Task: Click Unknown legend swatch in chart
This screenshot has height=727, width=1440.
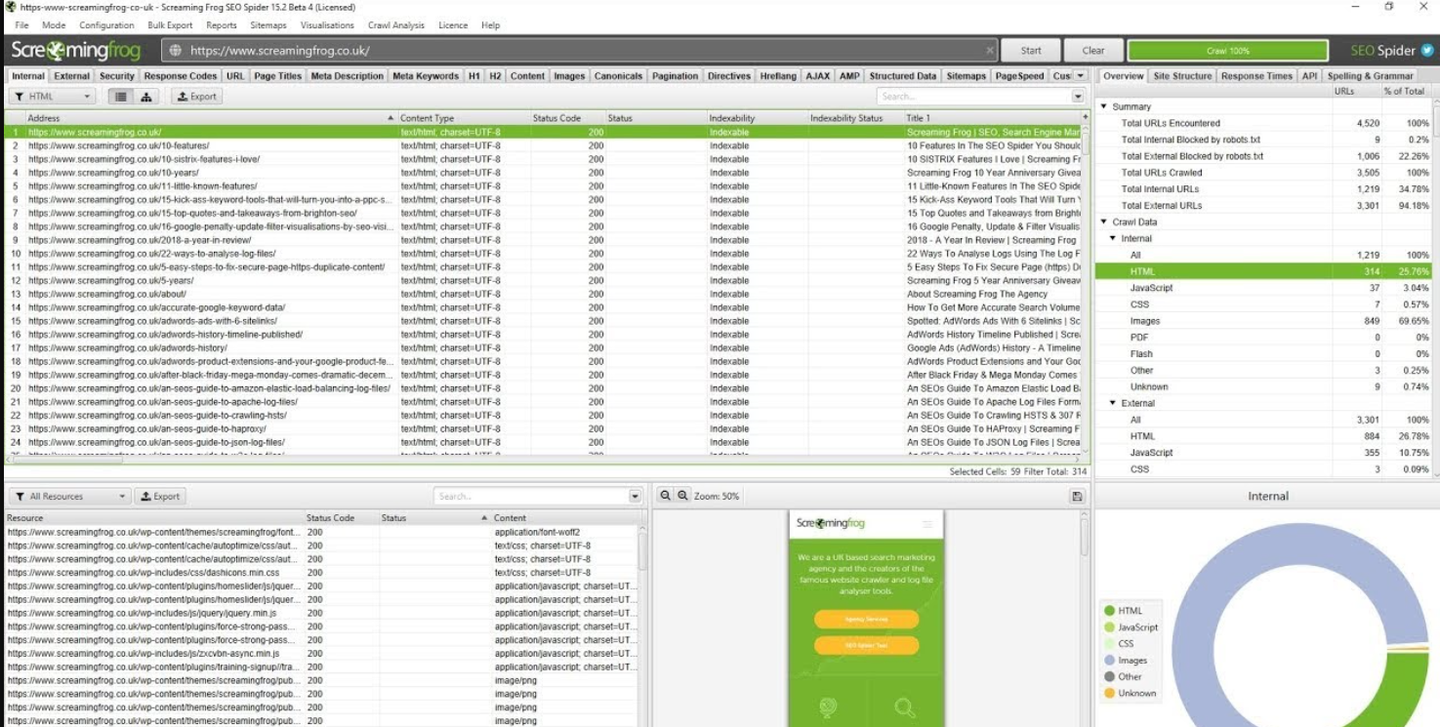Action: coord(1110,694)
